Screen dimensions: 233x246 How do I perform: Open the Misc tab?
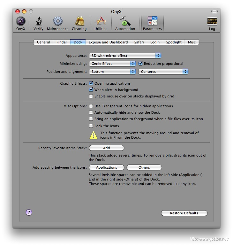point(192,42)
